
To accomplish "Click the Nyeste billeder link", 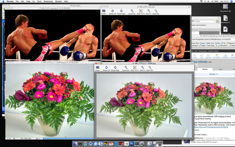I will click(x=214, y=51).
